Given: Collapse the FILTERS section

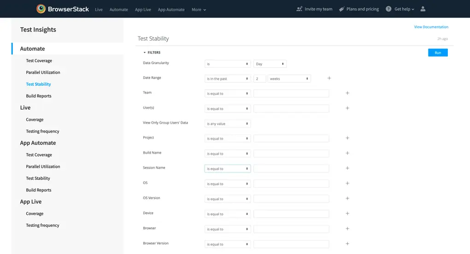Looking at the screenshot, I should 145,53.
